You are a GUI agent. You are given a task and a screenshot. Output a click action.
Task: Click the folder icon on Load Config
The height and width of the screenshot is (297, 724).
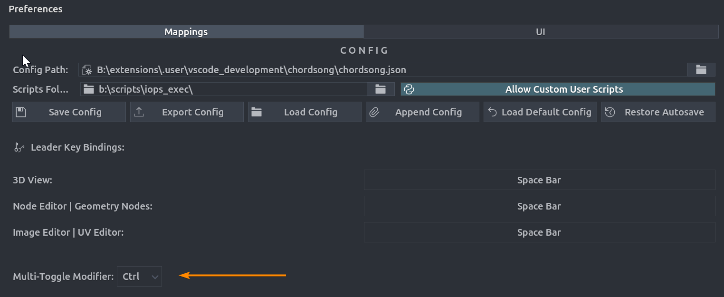point(257,112)
